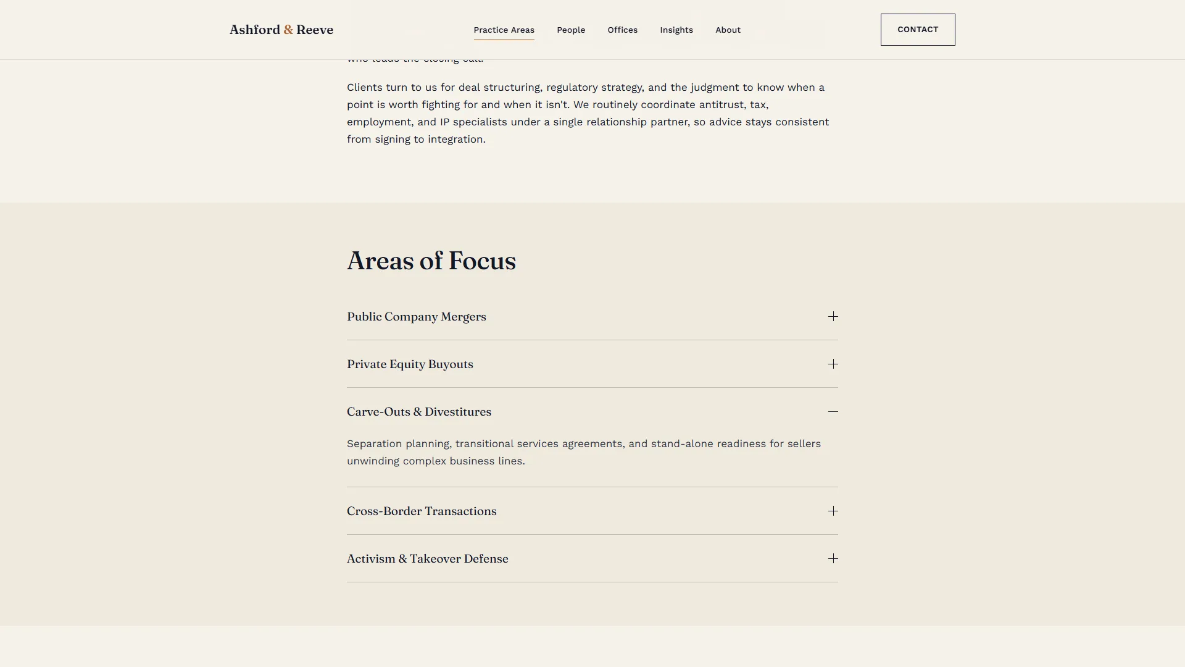Viewport: 1185px width, 667px height.
Task: Expand Private Equity Buyouts accordion row
Action: [x=592, y=364]
